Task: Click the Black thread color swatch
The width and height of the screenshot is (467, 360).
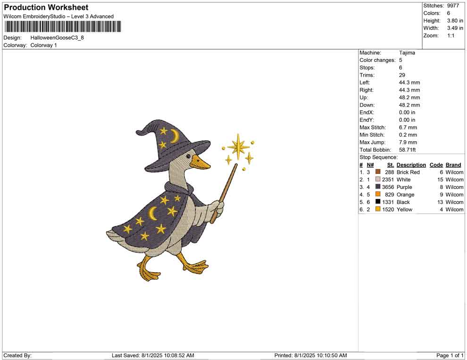Action: 378,202
